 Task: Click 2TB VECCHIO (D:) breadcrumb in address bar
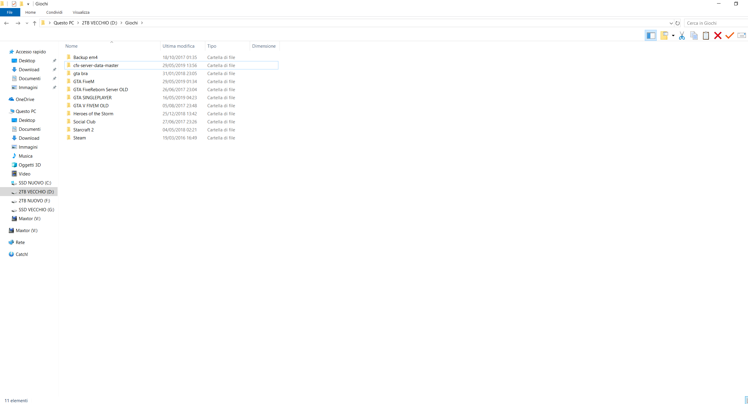point(99,23)
